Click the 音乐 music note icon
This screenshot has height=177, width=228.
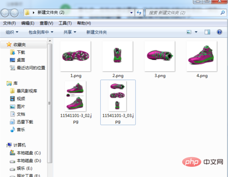12,129
